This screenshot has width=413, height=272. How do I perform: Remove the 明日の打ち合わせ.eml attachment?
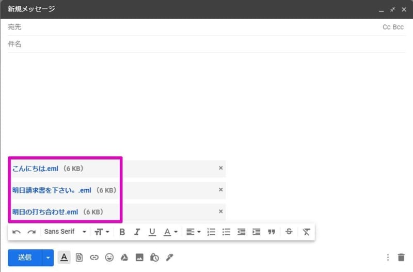tap(221, 211)
